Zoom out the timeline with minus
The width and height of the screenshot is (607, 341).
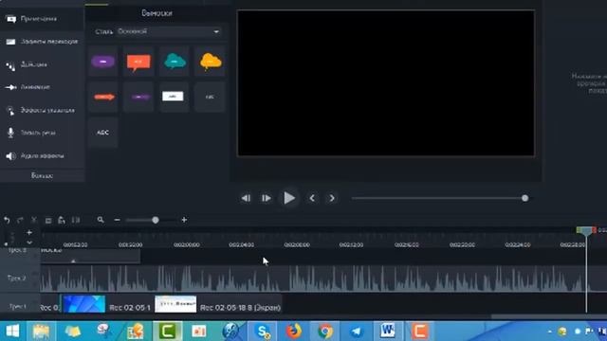(x=118, y=220)
